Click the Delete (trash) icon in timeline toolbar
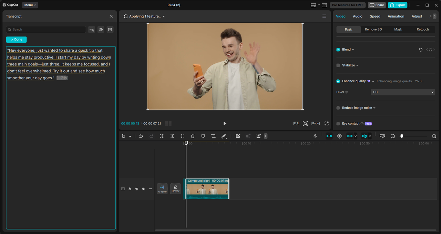The height and width of the screenshot is (234, 441). [x=193, y=136]
